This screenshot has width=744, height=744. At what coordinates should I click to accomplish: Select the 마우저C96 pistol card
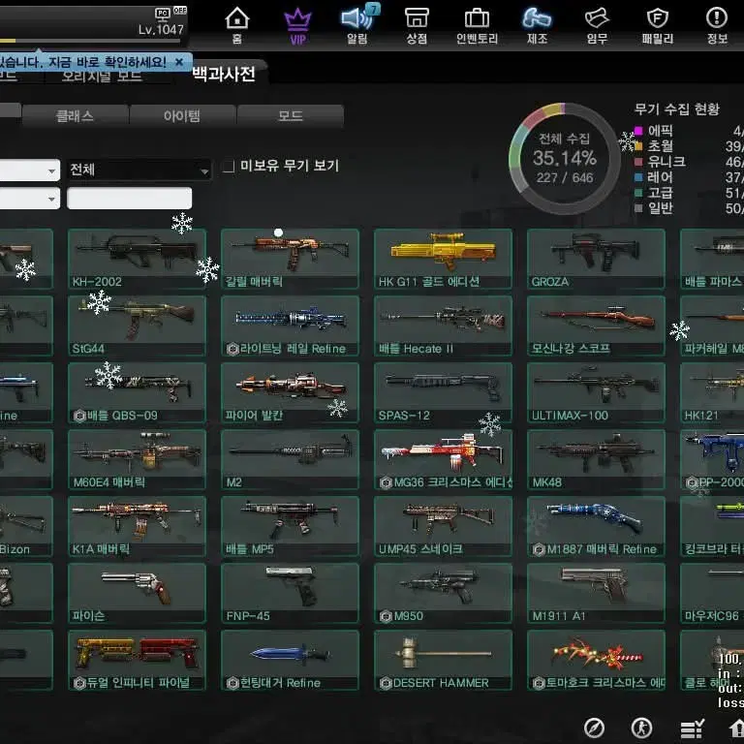712,593
